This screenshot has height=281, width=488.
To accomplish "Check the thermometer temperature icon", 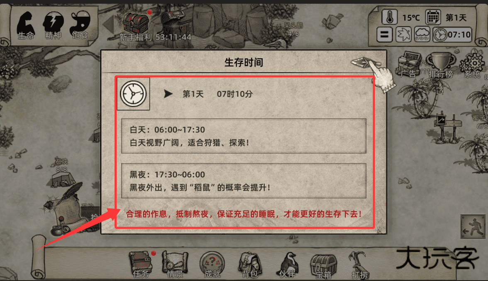I will 389,17.
